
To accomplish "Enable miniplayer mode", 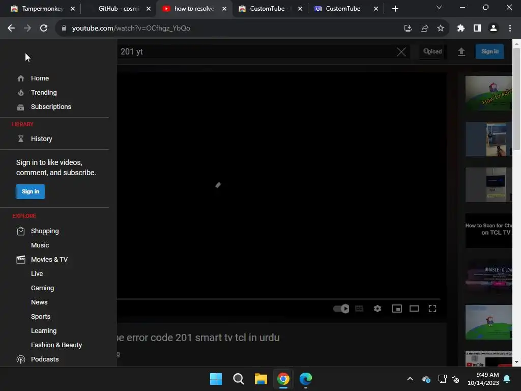I will point(397,309).
